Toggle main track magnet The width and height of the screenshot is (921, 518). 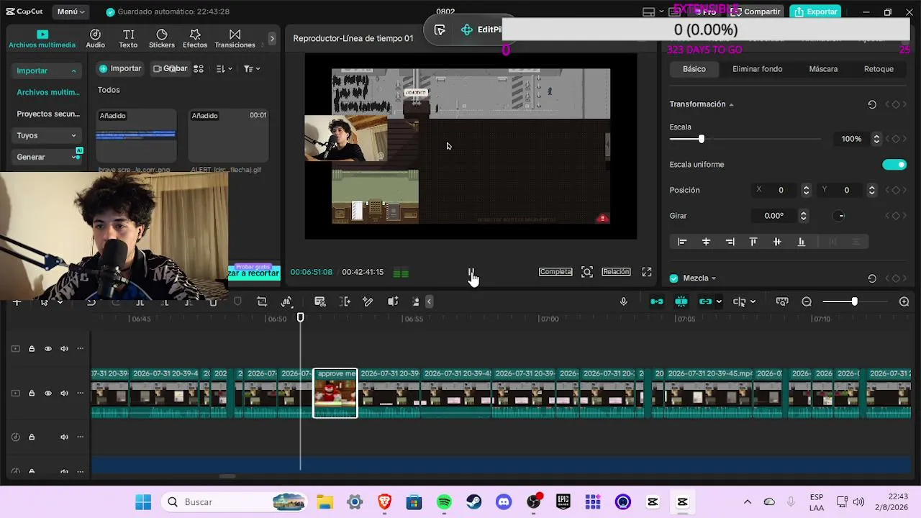pyautogui.click(x=657, y=301)
